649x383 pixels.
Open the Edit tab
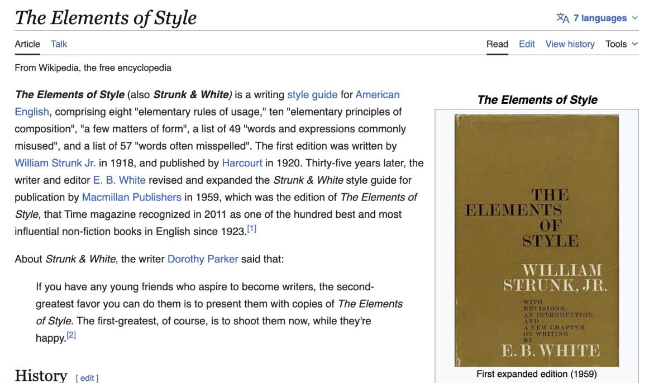[527, 44]
